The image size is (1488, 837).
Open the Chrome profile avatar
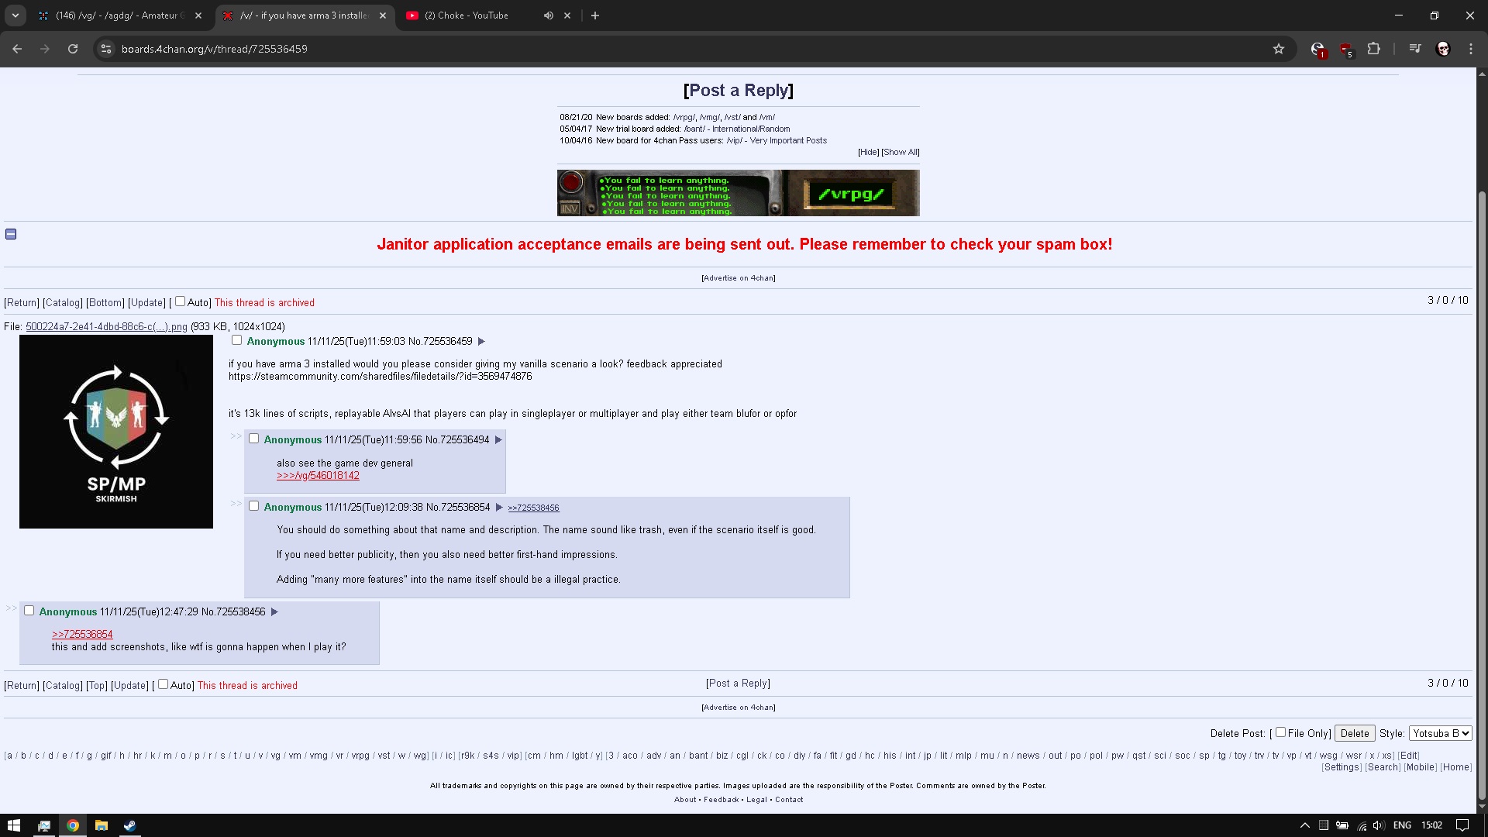tap(1443, 49)
